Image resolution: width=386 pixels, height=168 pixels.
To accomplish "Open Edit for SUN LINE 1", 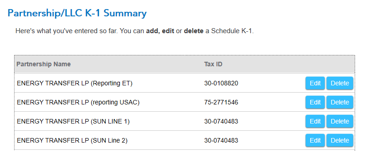I will click(x=315, y=121).
